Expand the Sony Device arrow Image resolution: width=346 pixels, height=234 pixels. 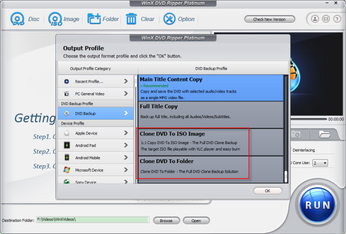click(126, 181)
